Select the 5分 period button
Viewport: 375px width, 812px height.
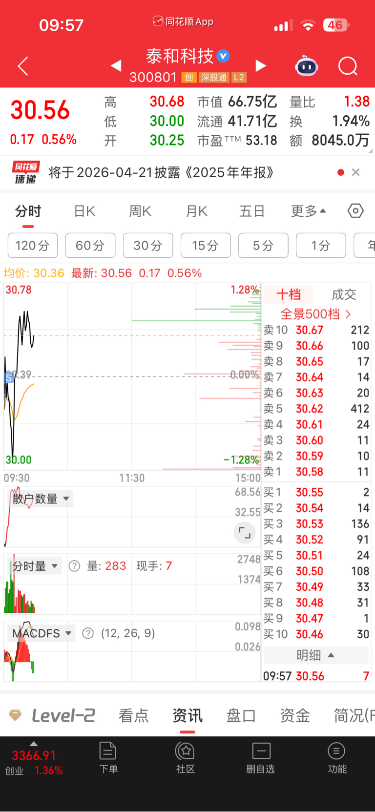tap(263, 245)
